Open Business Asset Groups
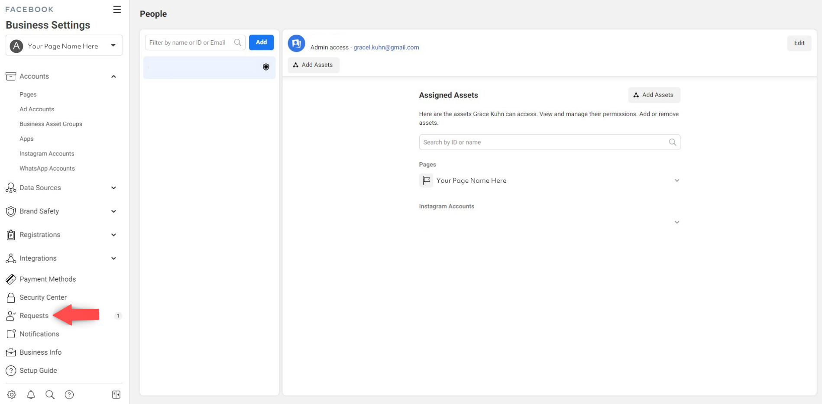 pyautogui.click(x=51, y=124)
